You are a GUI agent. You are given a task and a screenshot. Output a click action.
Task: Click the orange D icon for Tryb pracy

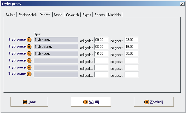pyautogui.click(x=29, y=61)
